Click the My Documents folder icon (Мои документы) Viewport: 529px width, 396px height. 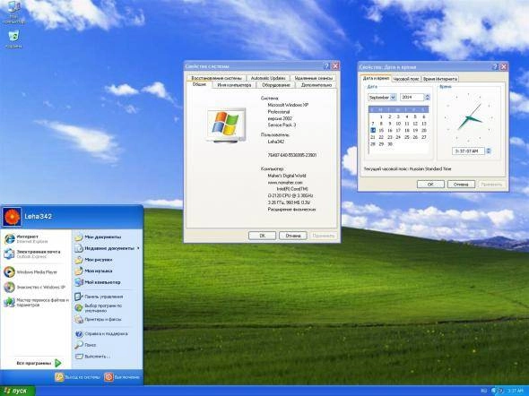pos(79,237)
